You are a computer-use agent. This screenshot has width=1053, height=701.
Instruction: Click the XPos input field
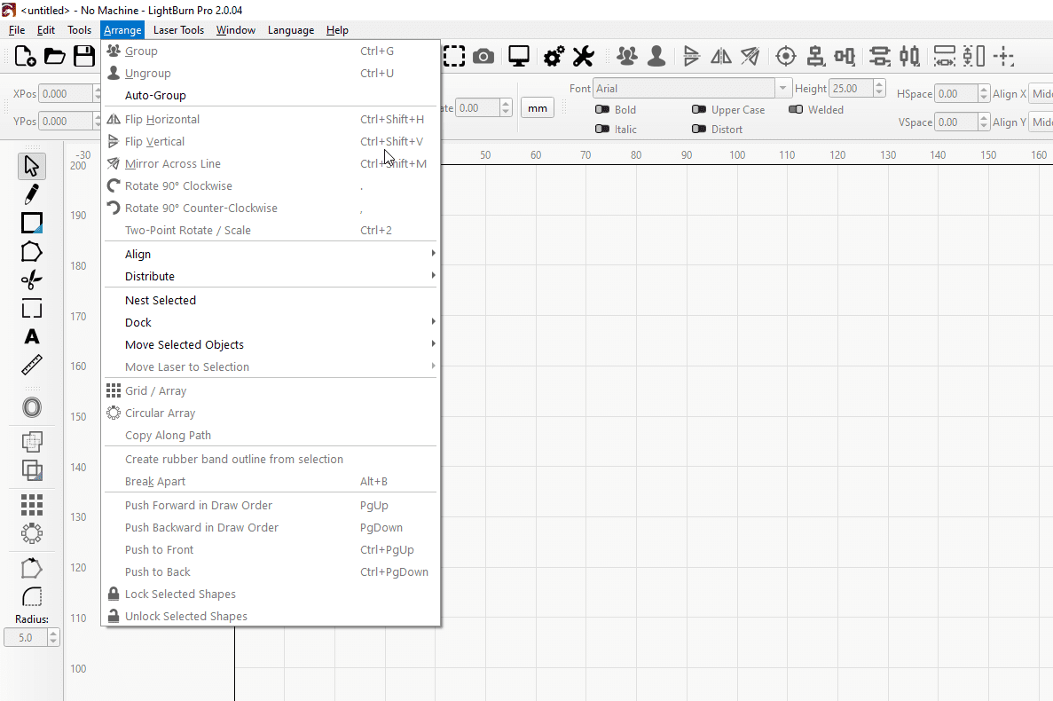65,93
